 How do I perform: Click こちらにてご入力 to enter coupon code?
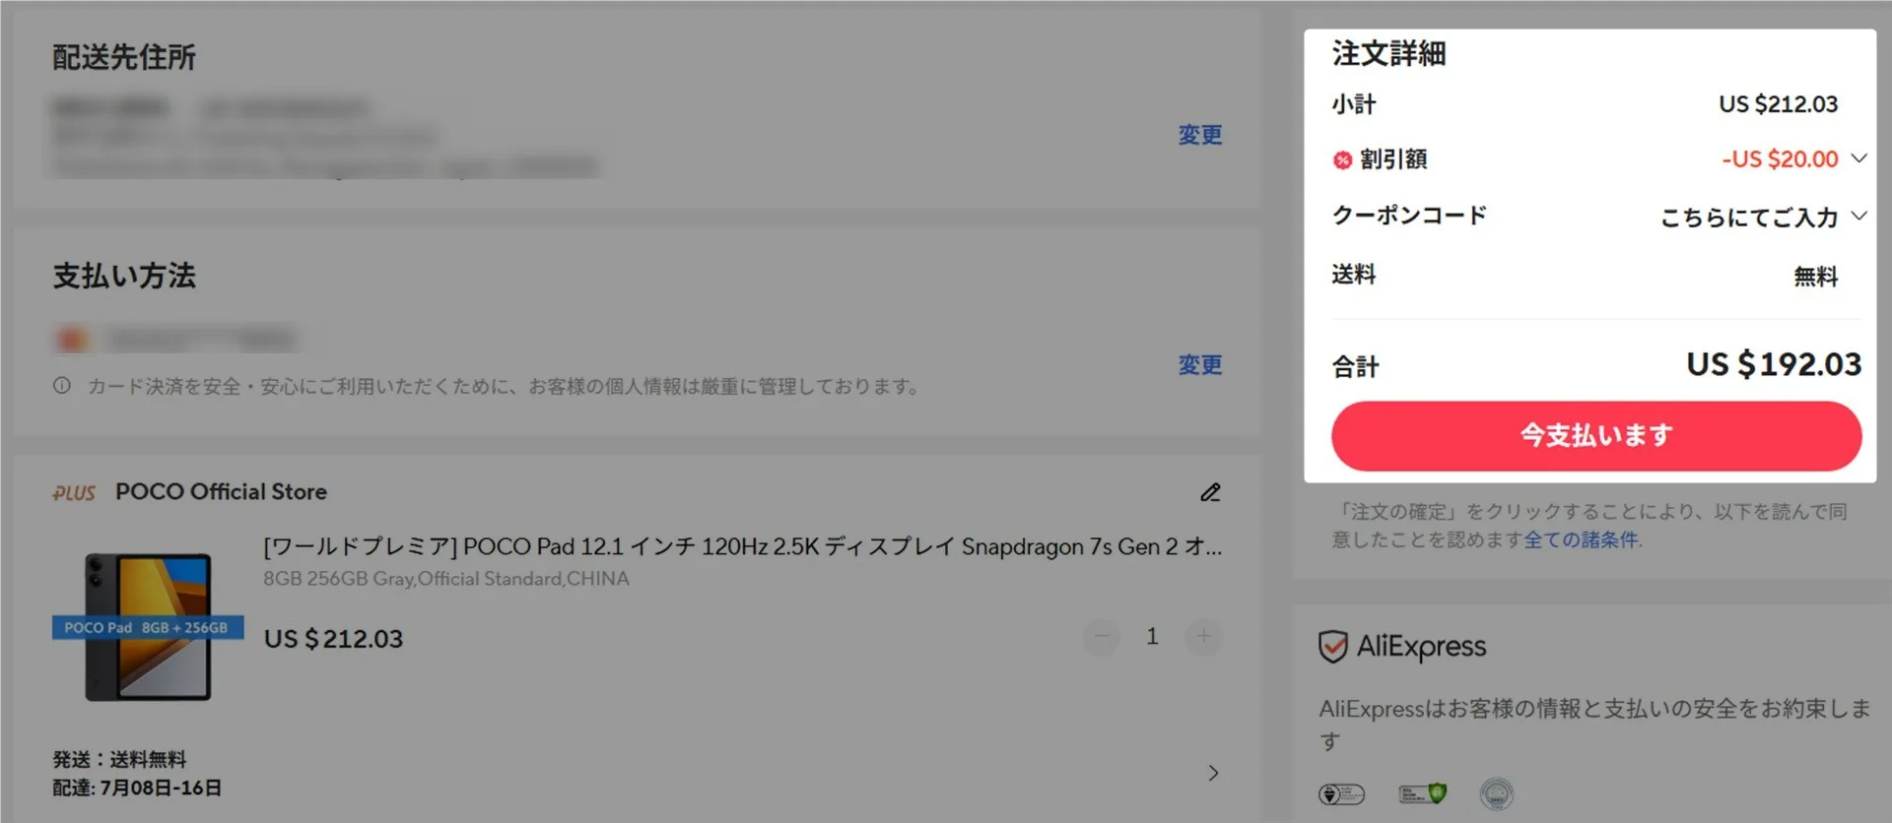click(x=1749, y=217)
